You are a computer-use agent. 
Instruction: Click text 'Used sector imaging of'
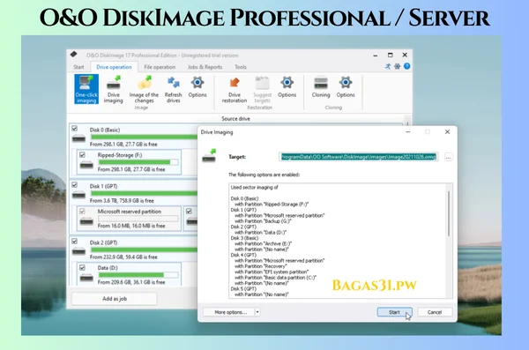click(x=255, y=187)
